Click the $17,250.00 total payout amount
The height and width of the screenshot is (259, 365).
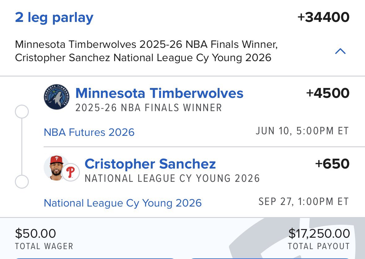pos(319,233)
